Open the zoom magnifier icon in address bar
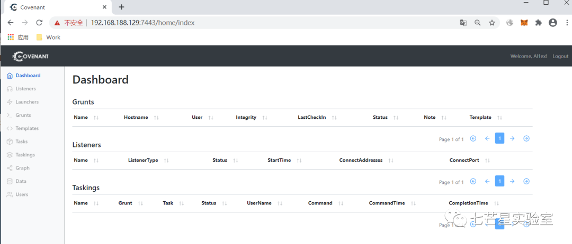The image size is (572, 244). [478, 23]
